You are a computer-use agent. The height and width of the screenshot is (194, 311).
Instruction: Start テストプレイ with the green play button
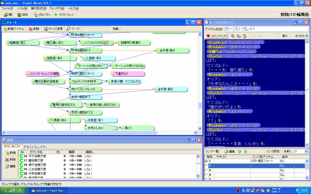tap(64, 15)
